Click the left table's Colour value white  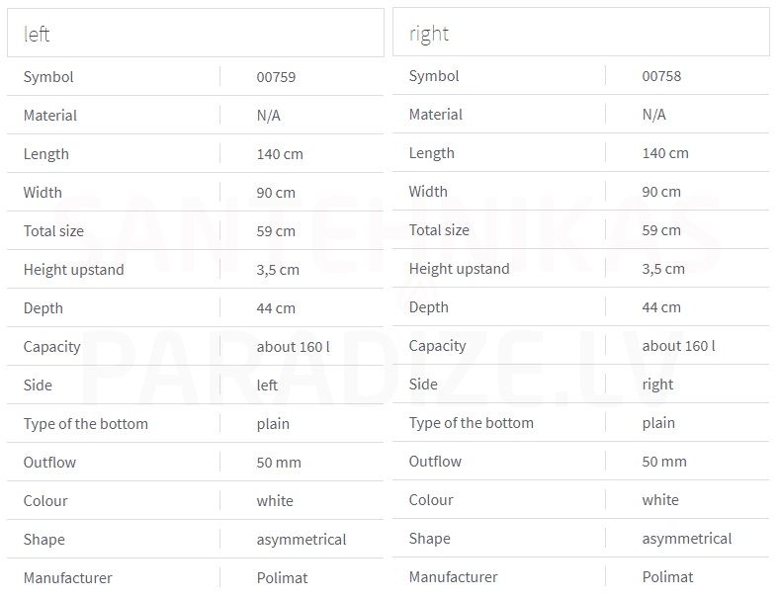pos(275,501)
